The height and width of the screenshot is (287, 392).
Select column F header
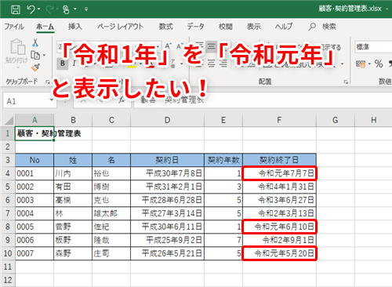pyautogui.click(x=279, y=120)
